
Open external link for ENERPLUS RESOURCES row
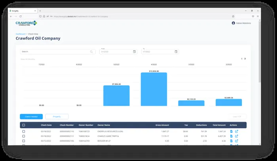(x=237, y=131)
